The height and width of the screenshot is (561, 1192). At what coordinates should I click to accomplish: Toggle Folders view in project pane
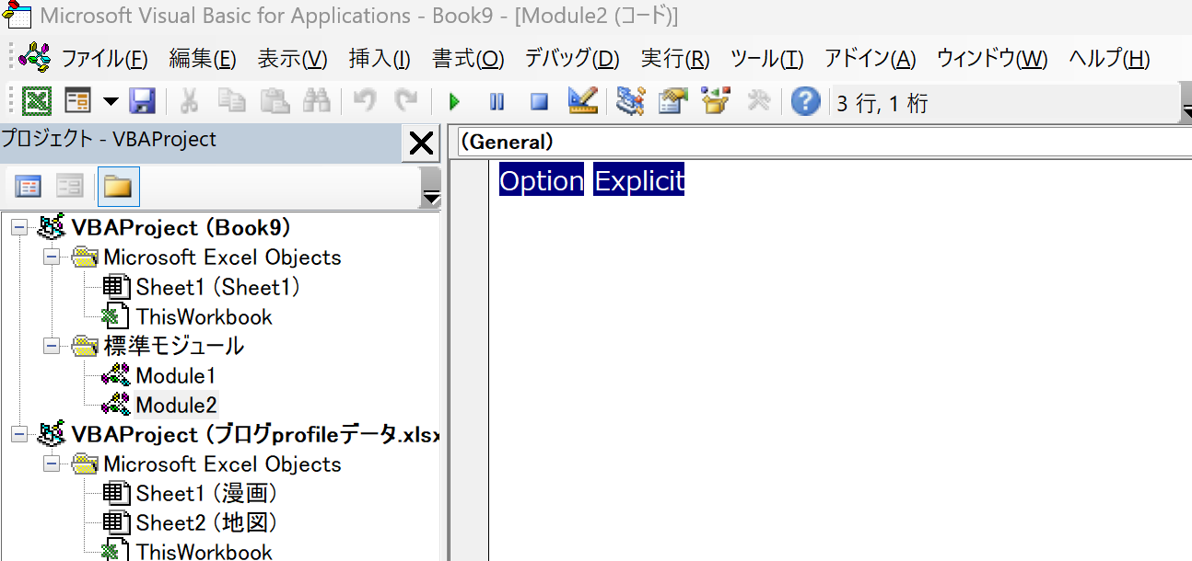pyautogui.click(x=118, y=187)
